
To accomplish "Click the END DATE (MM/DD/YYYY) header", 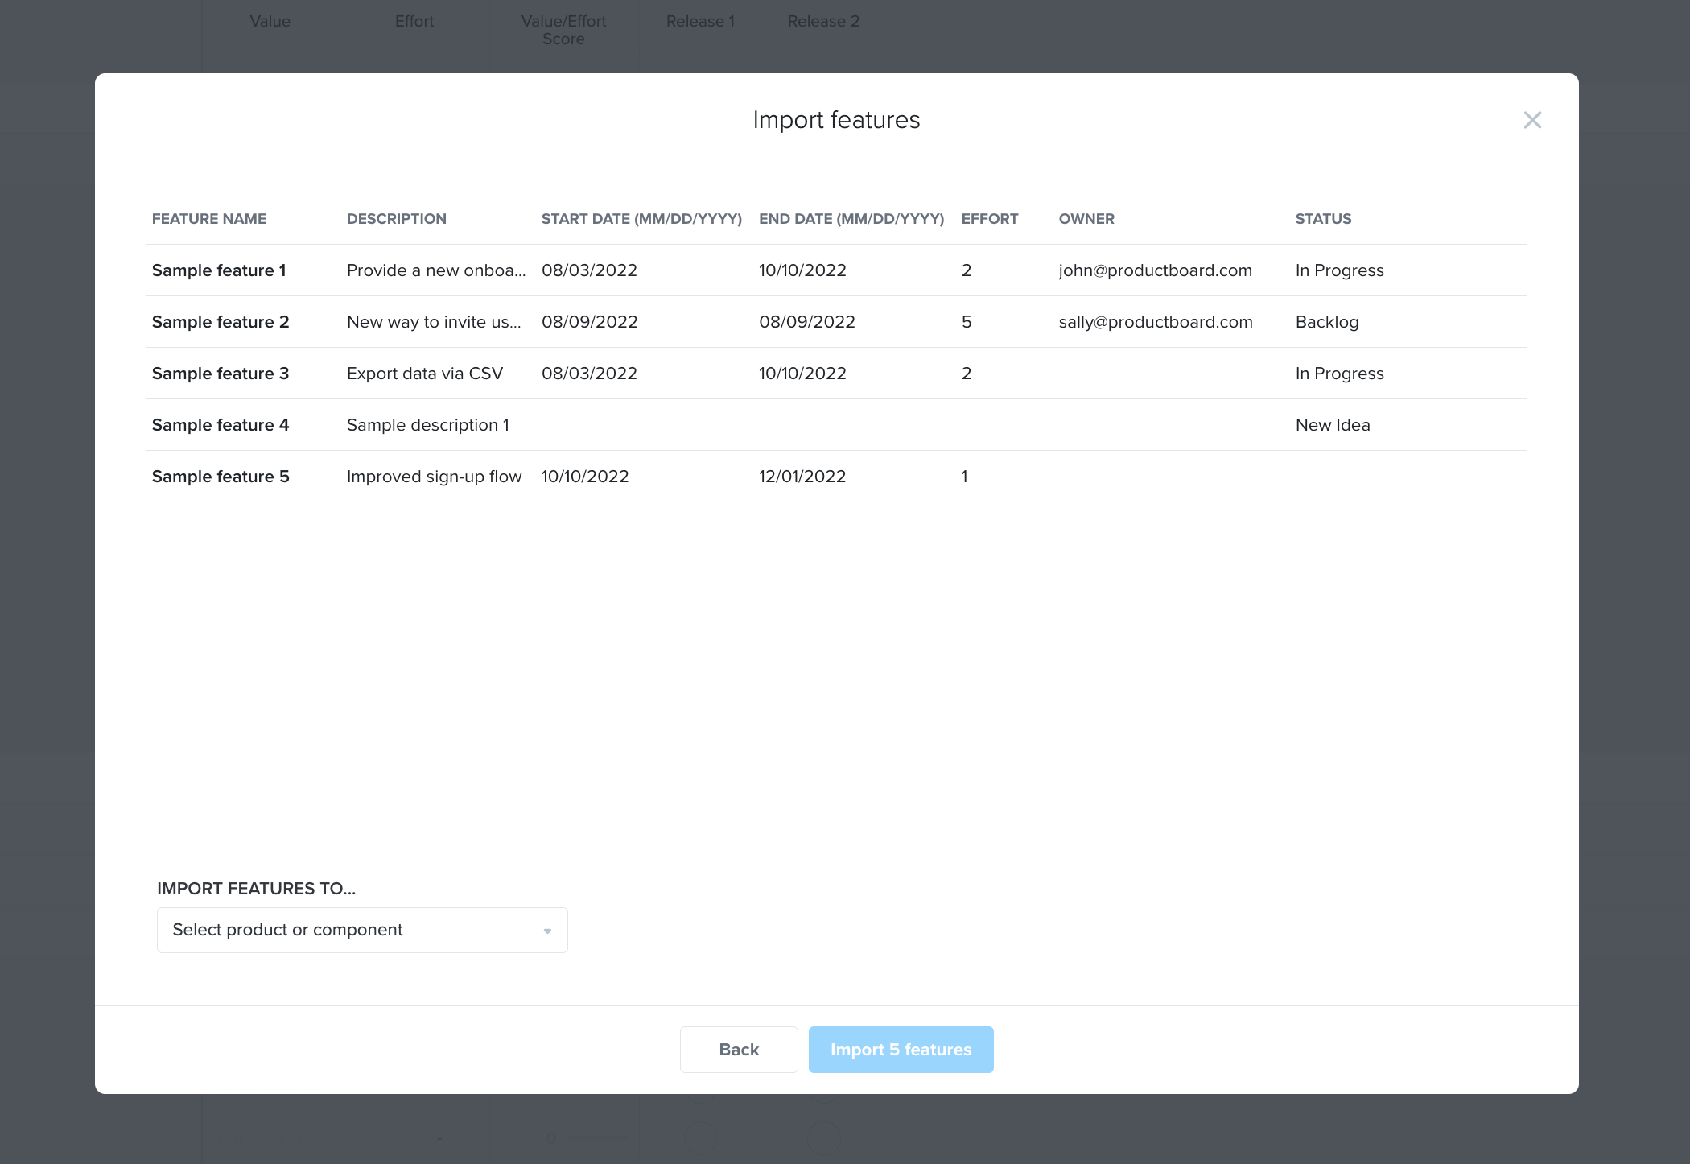I will (x=851, y=219).
